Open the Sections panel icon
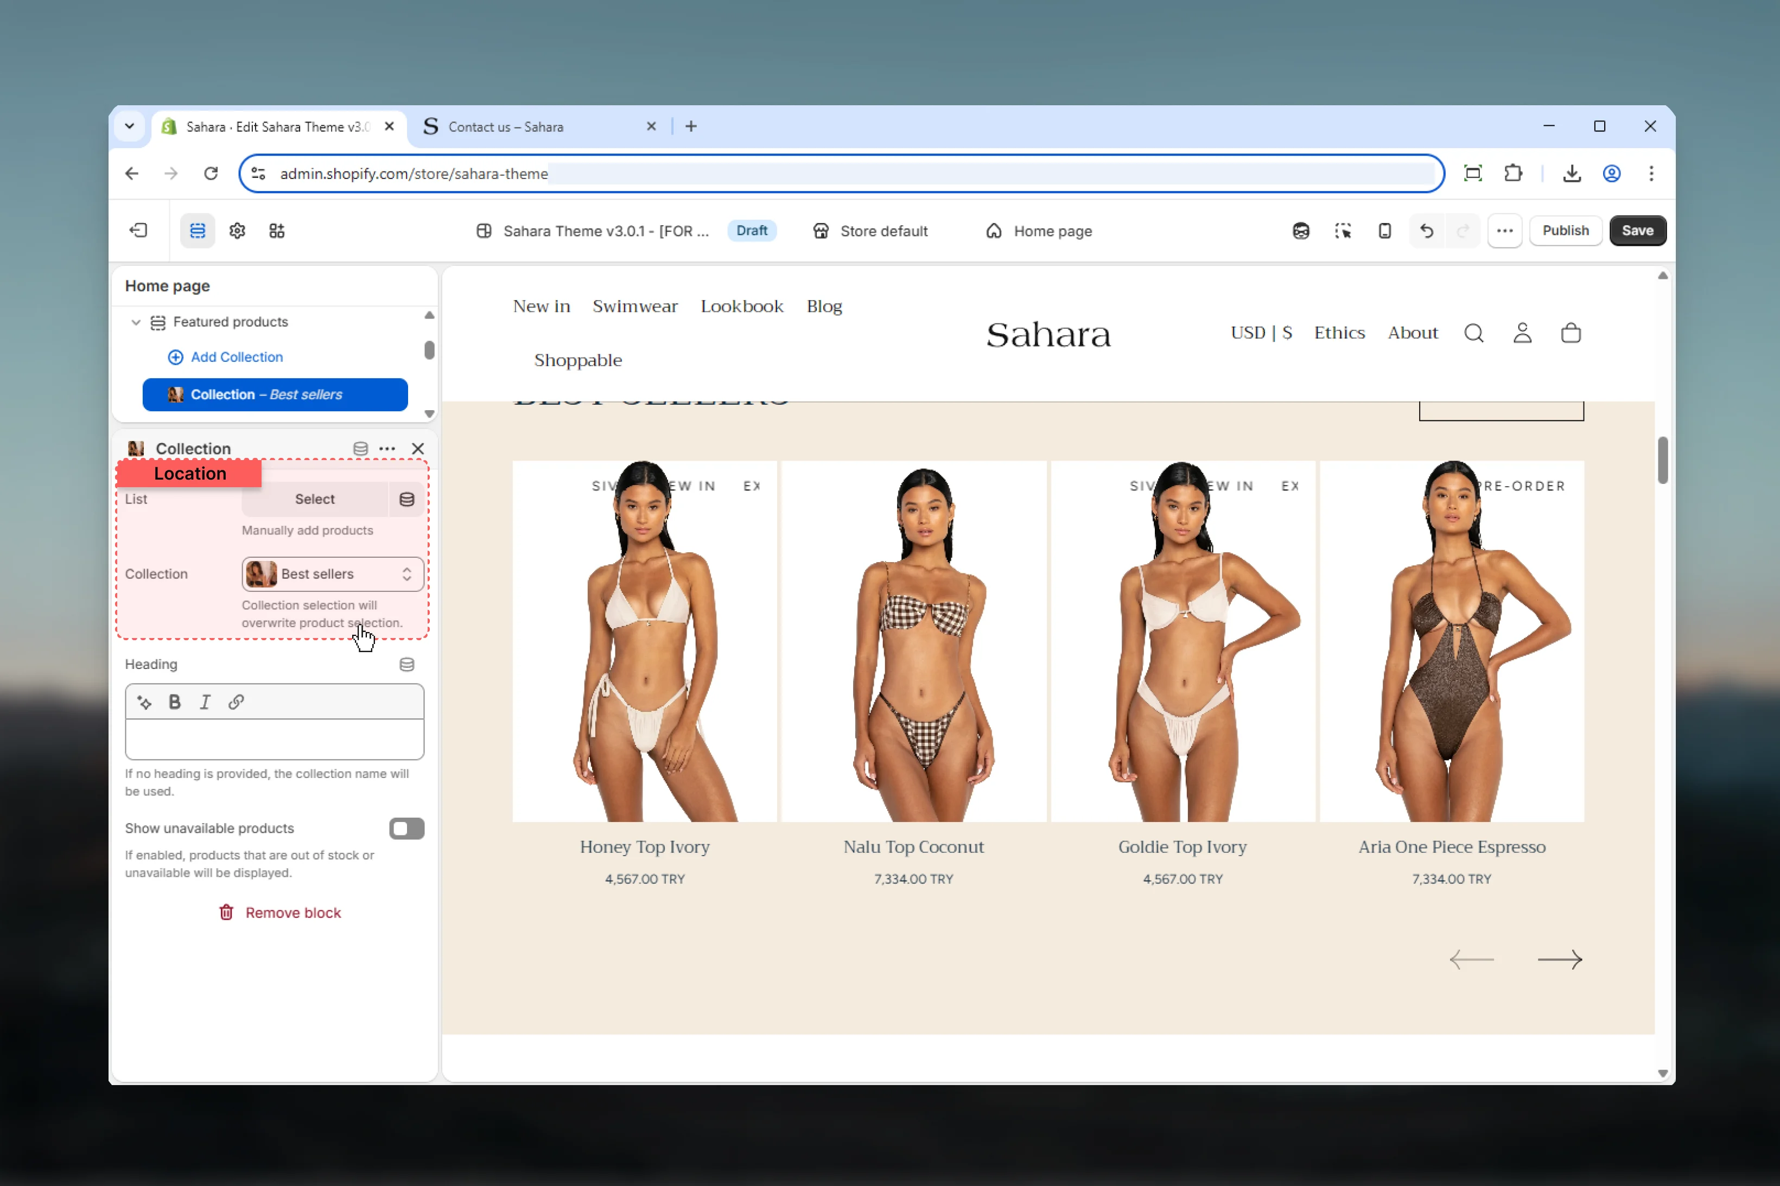Screen dimensions: 1780x1186 click(198, 231)
